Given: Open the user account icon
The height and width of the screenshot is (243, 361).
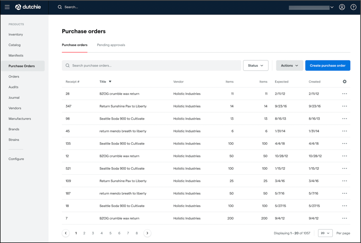Looking at the screenshot, I should [342, 7].
